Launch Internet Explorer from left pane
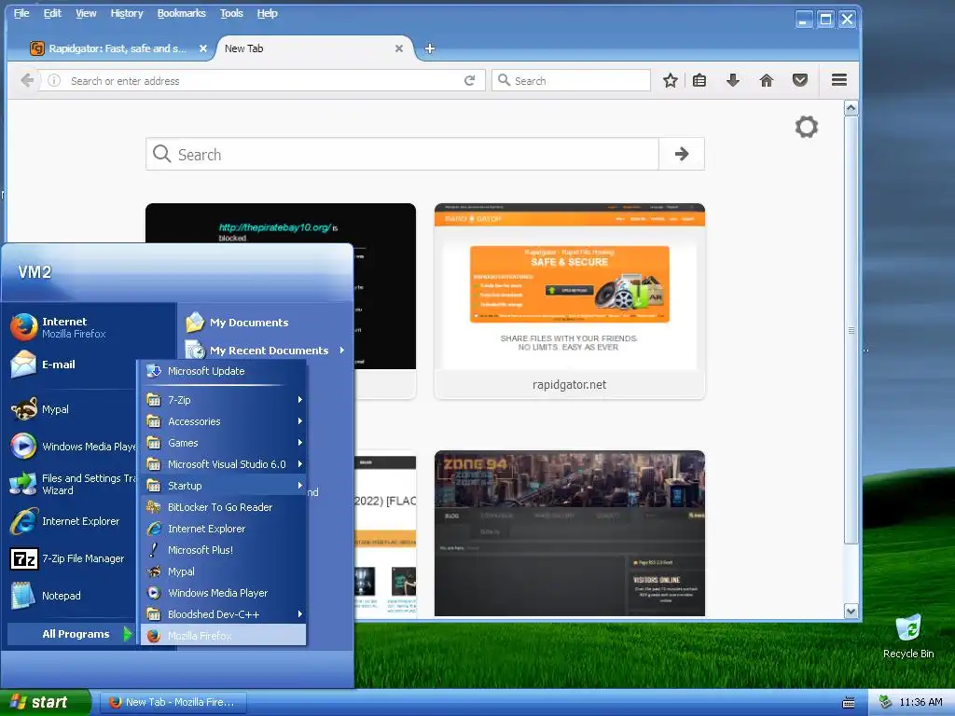 point(66,521)
